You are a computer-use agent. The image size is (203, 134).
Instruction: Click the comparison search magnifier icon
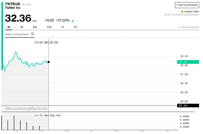click(32, 34)
